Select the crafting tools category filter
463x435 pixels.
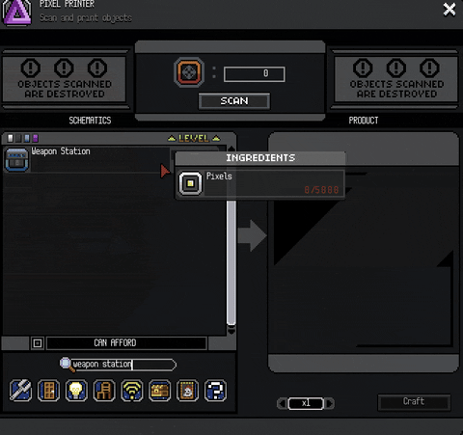pyautogui.click(x=20, y=391)
